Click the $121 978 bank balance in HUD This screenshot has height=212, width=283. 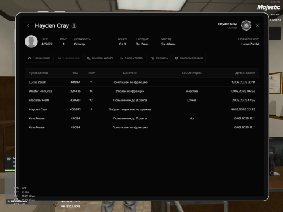73,206
